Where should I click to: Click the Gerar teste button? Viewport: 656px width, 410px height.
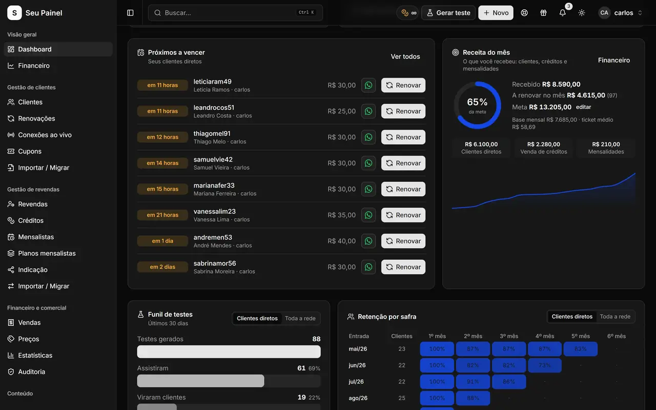pos(448,13)
